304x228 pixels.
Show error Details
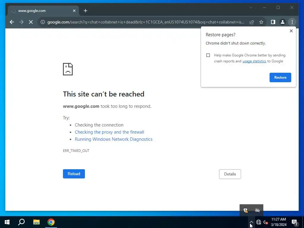click(x=230, y=174)
